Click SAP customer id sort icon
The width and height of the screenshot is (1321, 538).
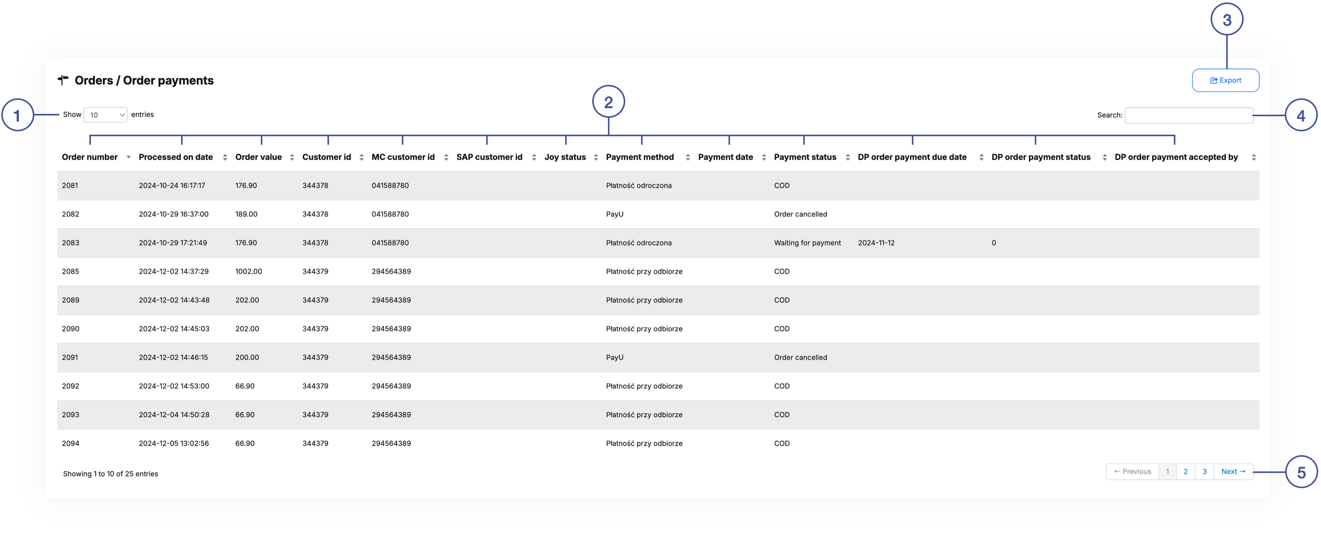(x=534, y=157)
